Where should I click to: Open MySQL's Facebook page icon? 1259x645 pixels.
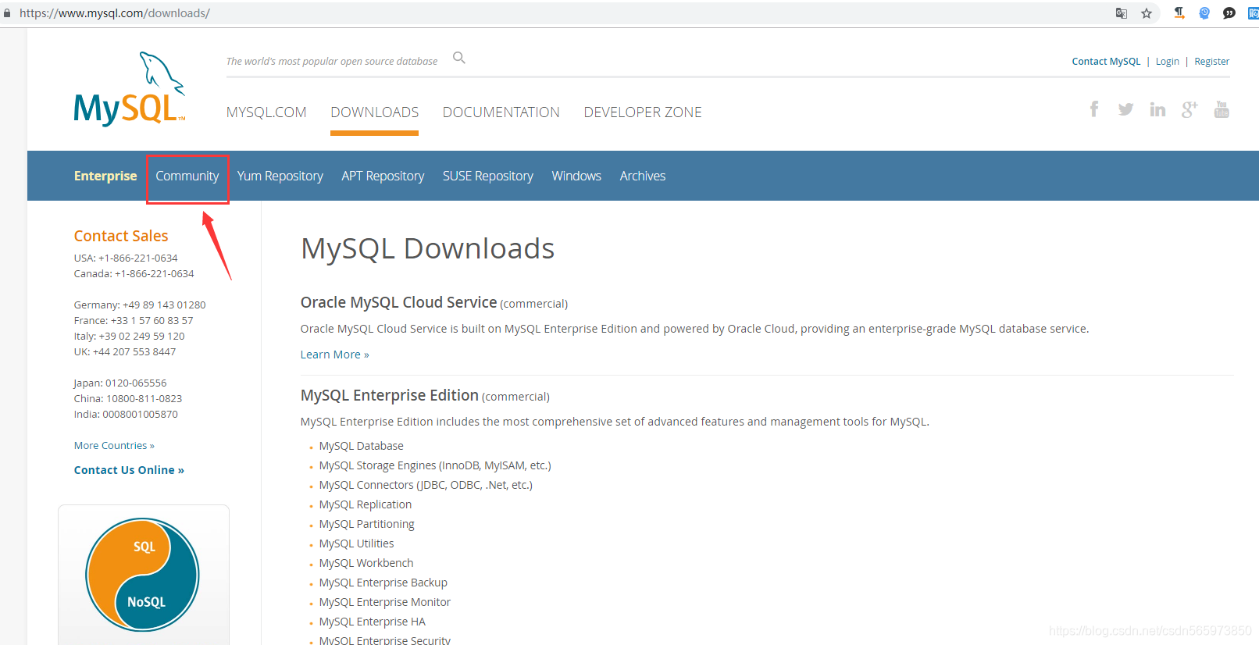tap(1094, 109)
